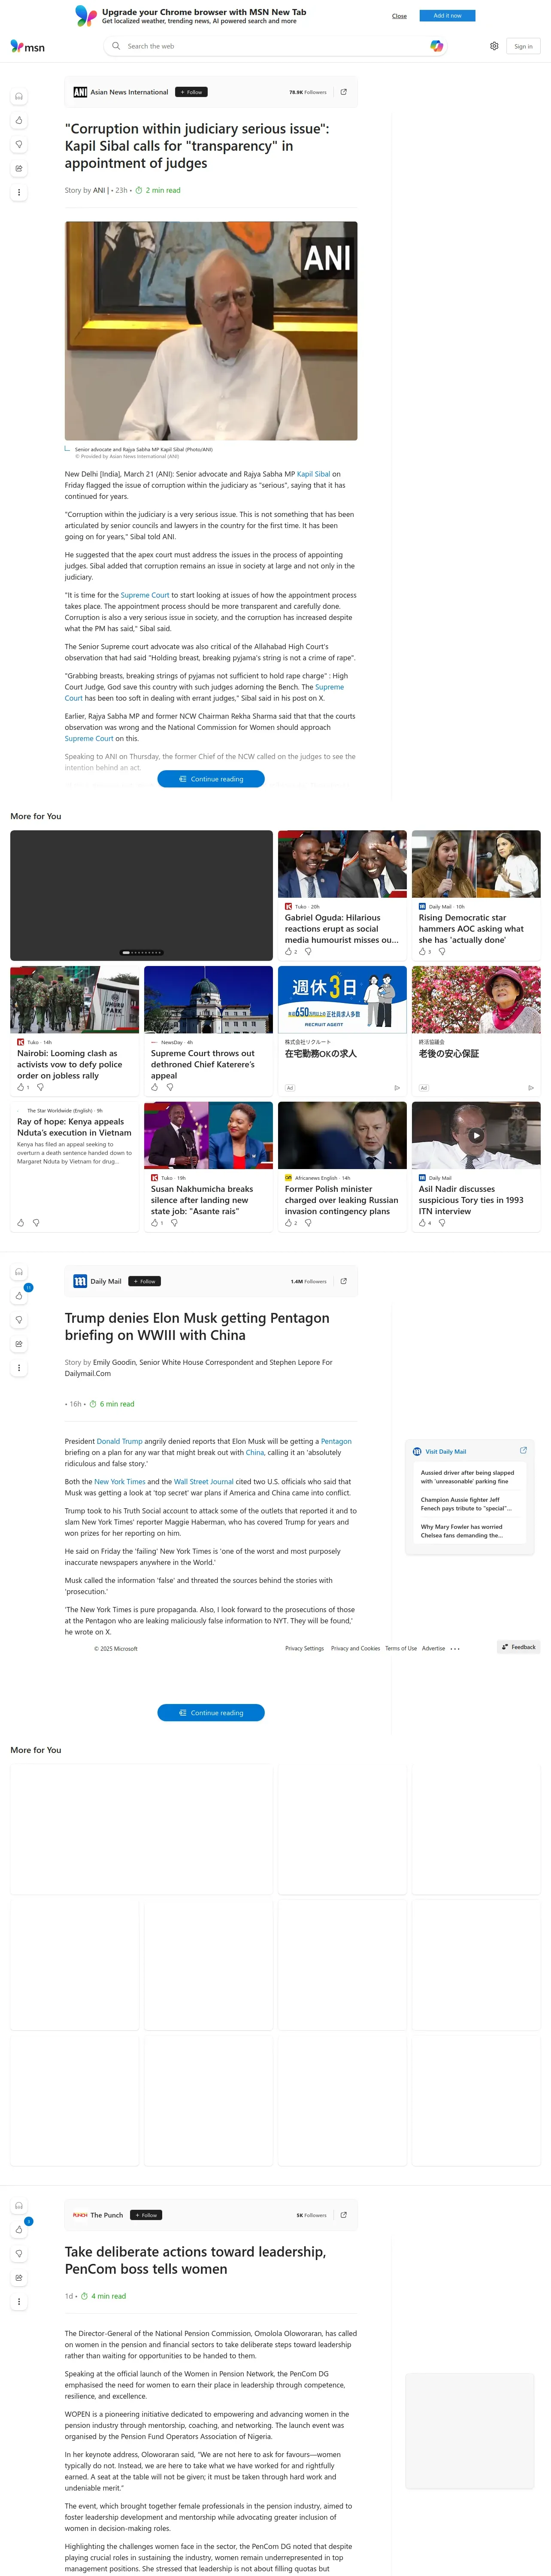This screenshot has height=2576, width=551.
Task: Play the Asil Nadir video thumbnail
Action: (476, 1136)
